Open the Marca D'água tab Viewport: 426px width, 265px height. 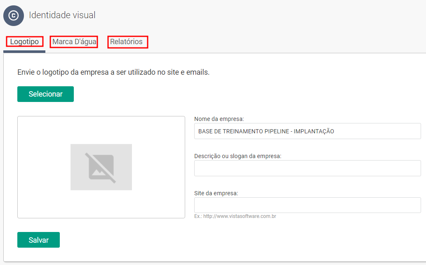[74, 42]
